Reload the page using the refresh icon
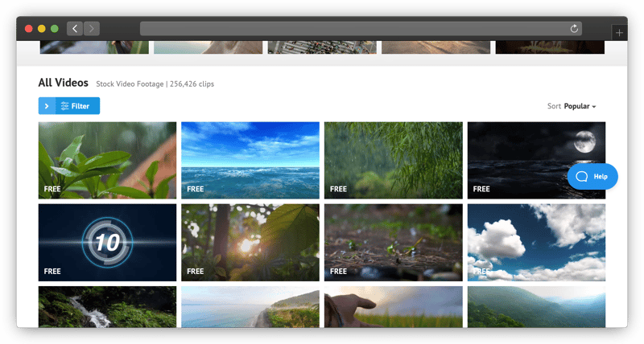This screenshot has height=344, width=644. coord(574,28)
